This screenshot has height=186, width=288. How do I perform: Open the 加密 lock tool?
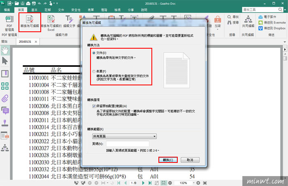[x=218, y=22]
